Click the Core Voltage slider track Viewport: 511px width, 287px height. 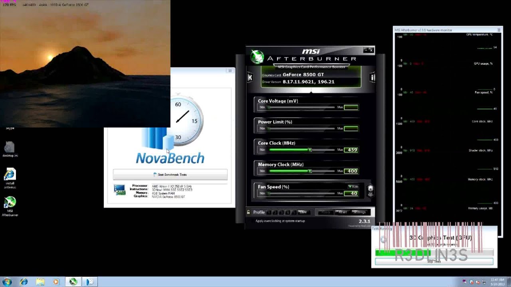301,107
